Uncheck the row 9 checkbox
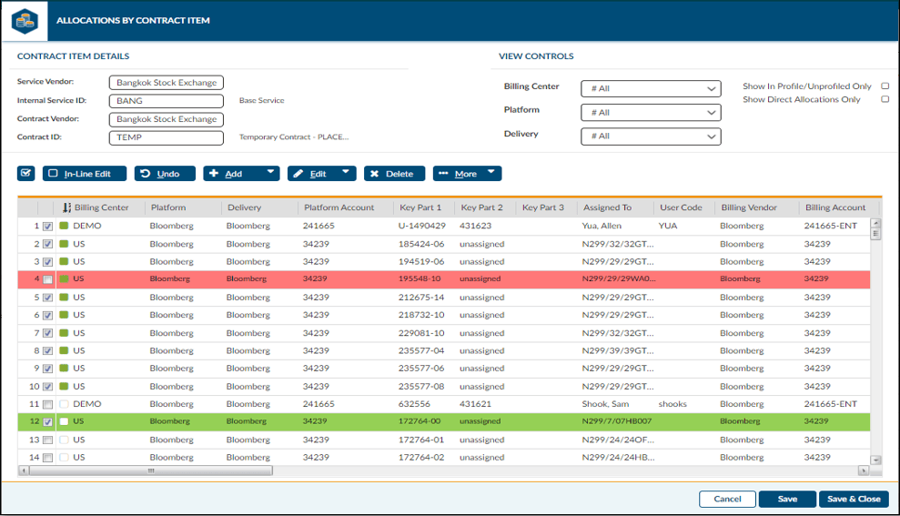The width and height of the screenshot is (900, 516). (x=47, y=369)
